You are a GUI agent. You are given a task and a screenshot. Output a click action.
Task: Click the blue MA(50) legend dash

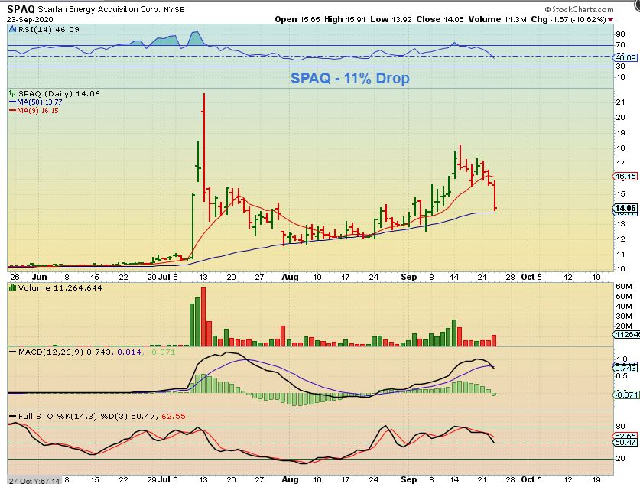[x=12, y=102]
